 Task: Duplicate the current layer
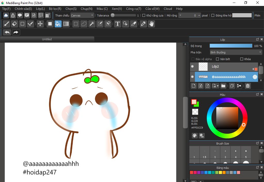(232, 86)
